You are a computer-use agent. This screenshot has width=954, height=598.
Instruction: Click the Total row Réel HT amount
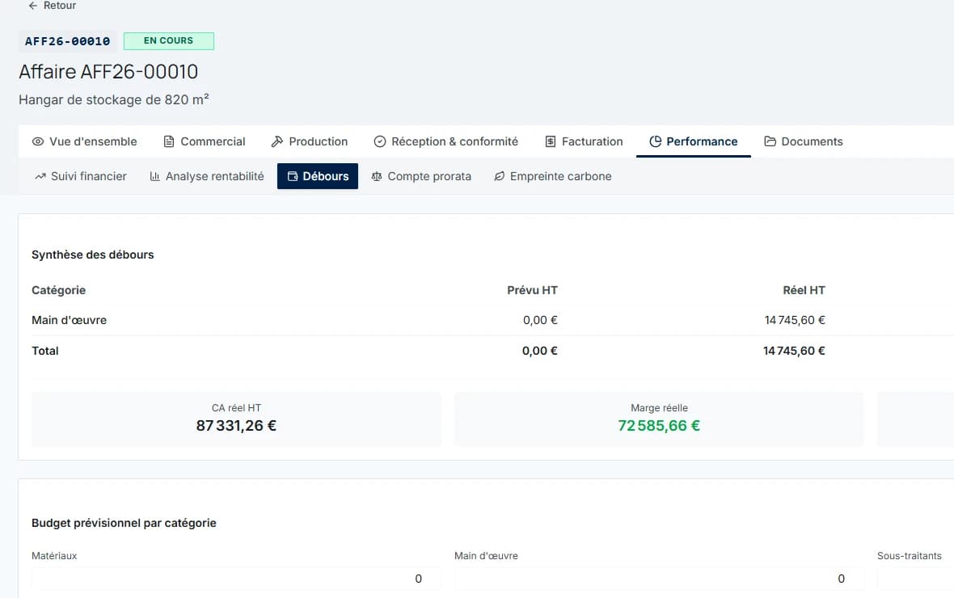(794, 351)
